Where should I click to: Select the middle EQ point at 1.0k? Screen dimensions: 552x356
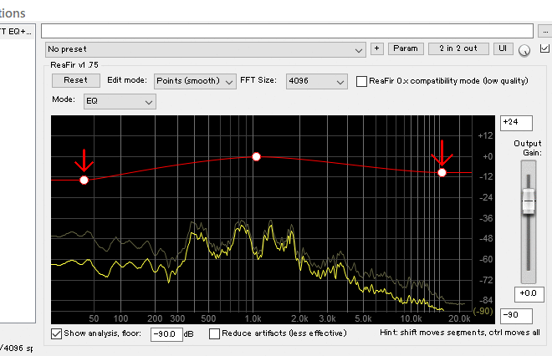click(x=257, y=156)
